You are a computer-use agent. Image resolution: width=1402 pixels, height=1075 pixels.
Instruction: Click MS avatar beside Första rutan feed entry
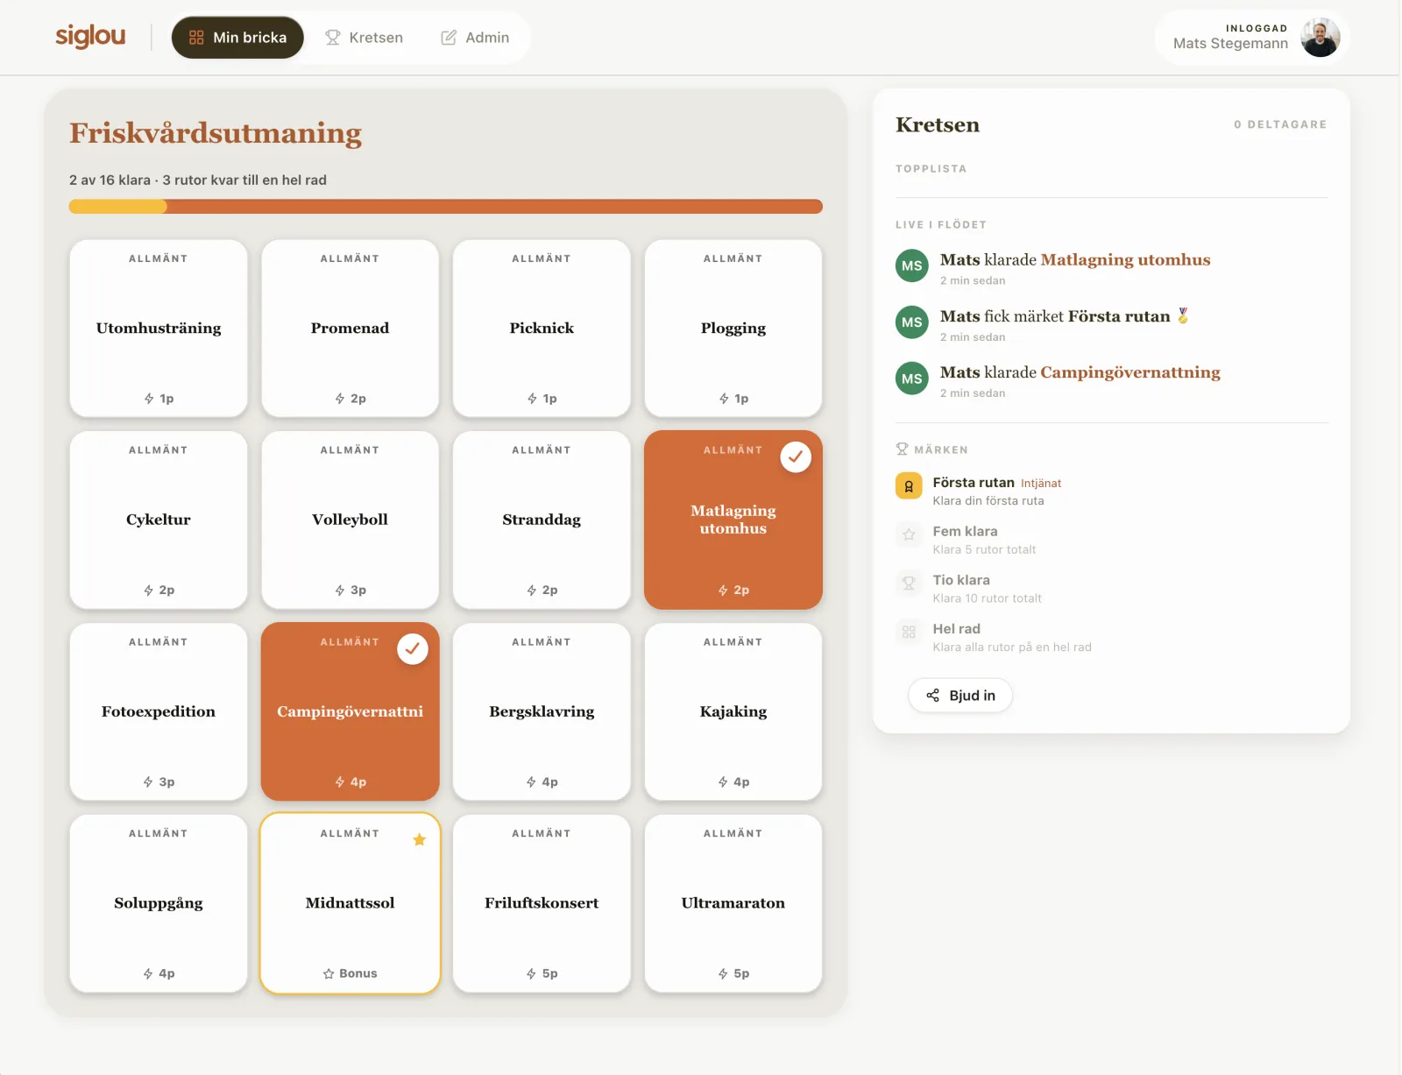tap(912, 322)
